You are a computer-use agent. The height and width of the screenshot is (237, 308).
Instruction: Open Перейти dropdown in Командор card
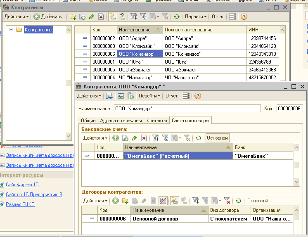point(149,96)
